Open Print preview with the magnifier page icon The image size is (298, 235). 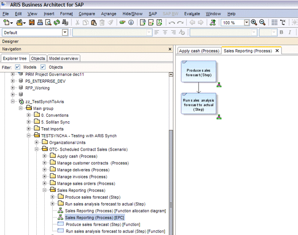coord(48,22)
